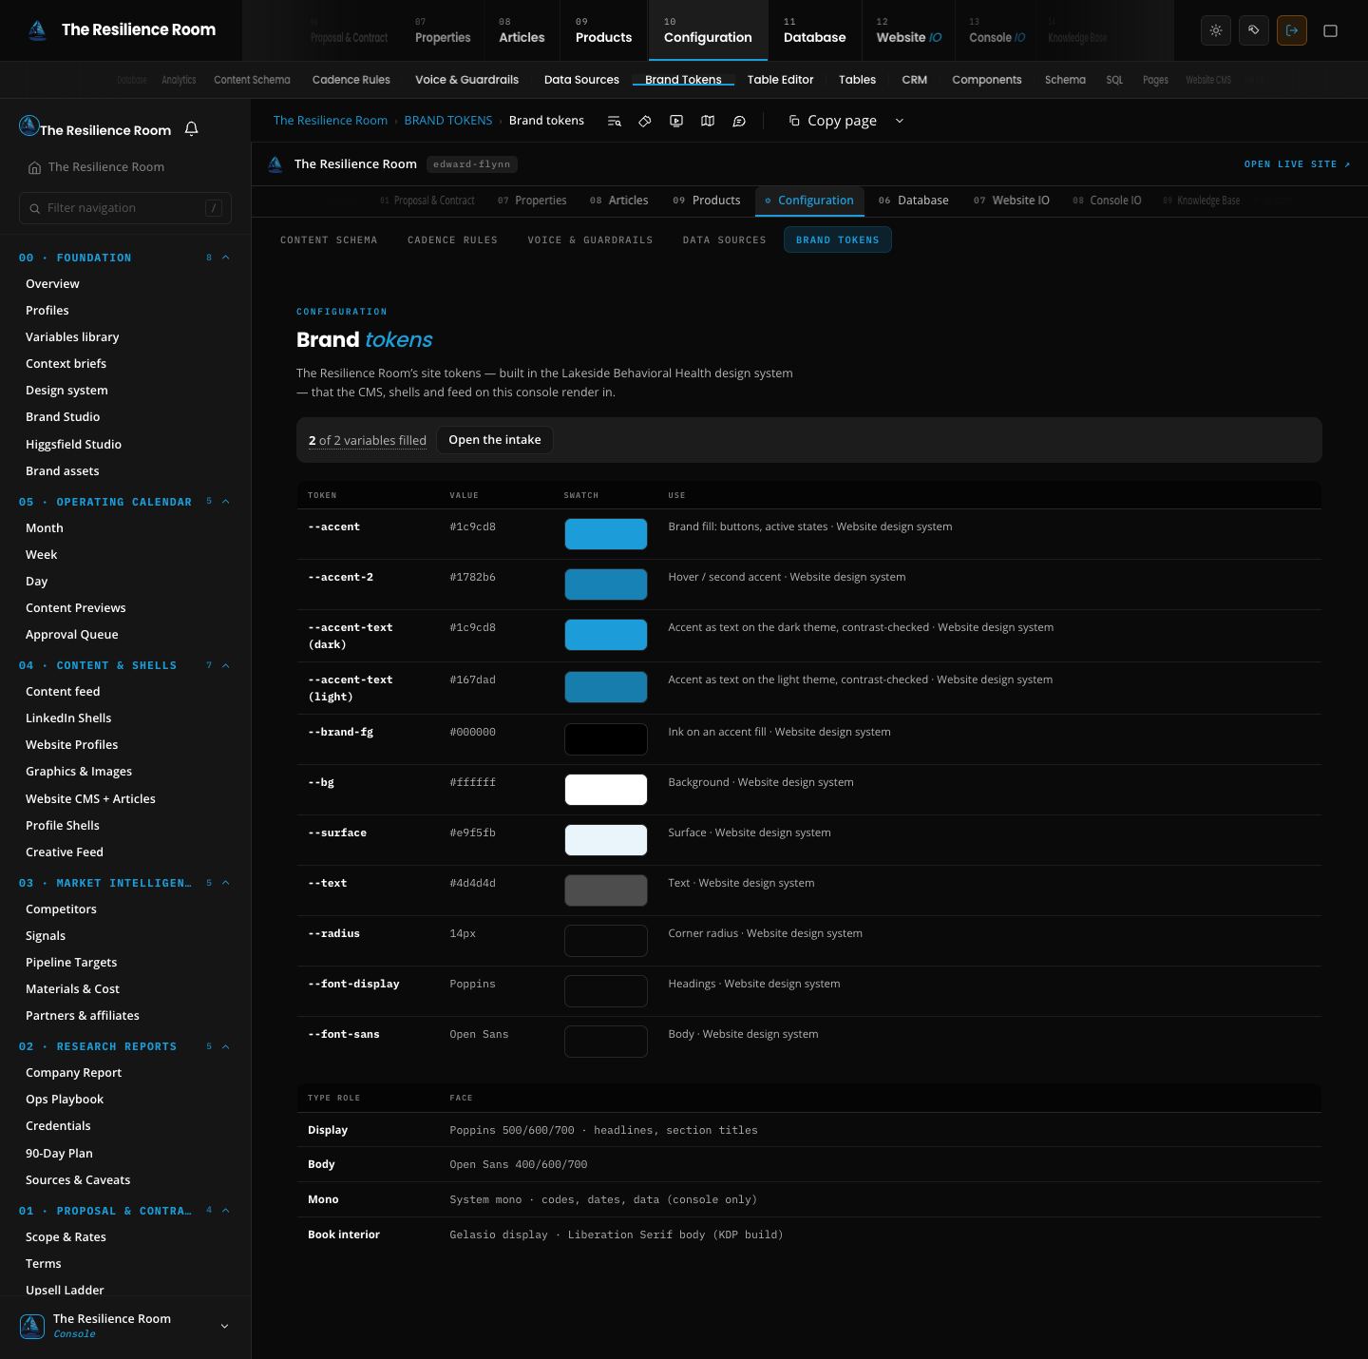Click the orange sign-out icon in the header
The width and height of the screenshot is (1368, 1359).
pyautogui.click(x=1292, y=30)
